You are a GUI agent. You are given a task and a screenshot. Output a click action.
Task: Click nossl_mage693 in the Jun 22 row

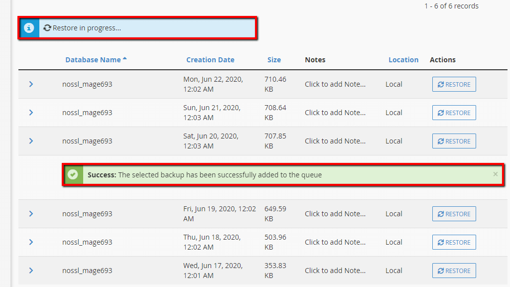[87, 84]
